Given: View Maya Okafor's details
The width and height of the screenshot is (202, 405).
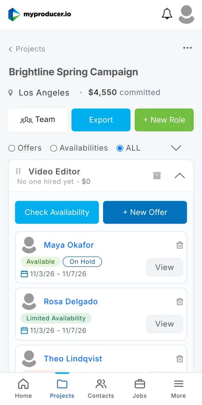Looking at the screenshot, I should coord(165,267).
